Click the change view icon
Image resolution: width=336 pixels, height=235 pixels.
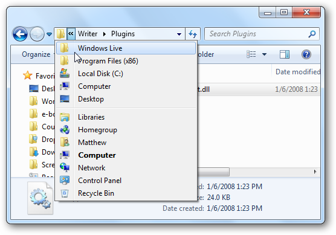tap(251, 54)
